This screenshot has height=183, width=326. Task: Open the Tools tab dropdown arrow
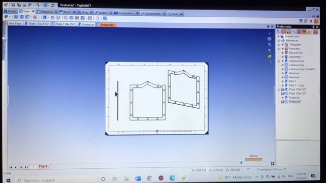click(181, 14)
